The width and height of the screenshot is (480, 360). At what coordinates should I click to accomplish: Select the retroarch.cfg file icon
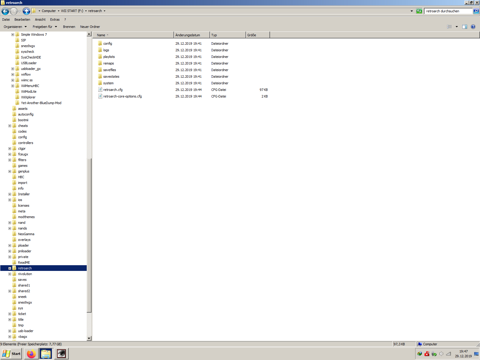point(100,90)
